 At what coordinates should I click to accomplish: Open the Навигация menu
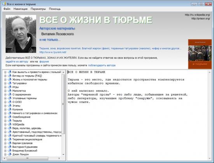[21, 9]
